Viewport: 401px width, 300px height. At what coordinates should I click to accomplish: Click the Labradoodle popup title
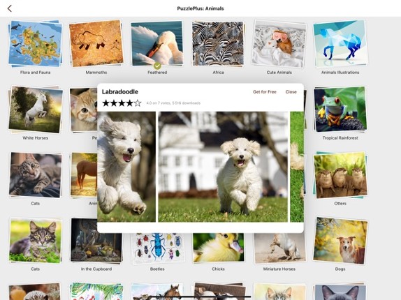[120, 92]
